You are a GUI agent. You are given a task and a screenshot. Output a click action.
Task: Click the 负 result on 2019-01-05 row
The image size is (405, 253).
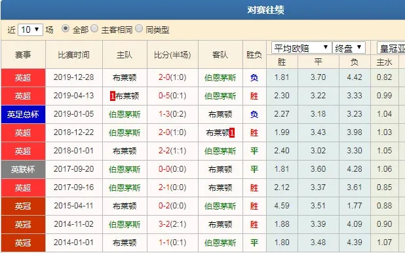tap(254, 114)
